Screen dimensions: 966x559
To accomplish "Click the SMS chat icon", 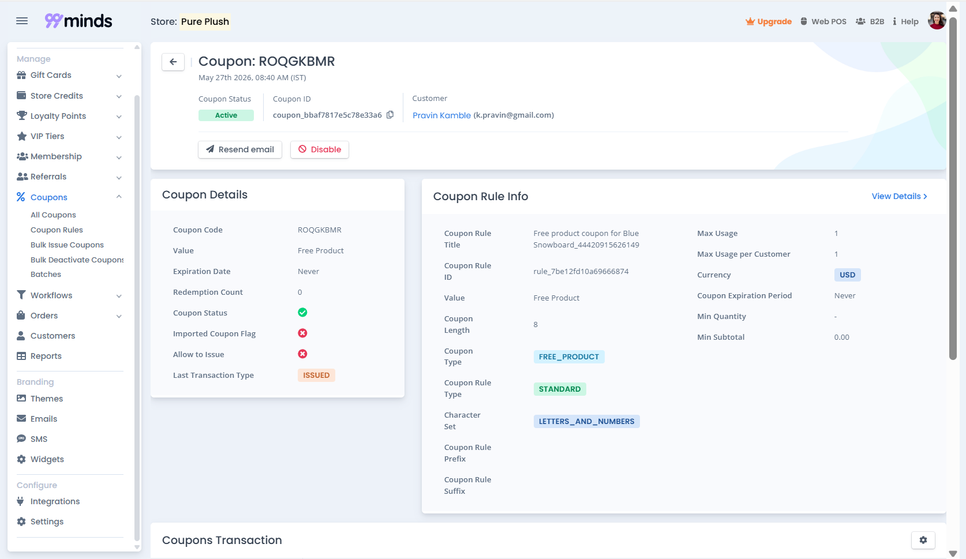I will click(21, 438).
